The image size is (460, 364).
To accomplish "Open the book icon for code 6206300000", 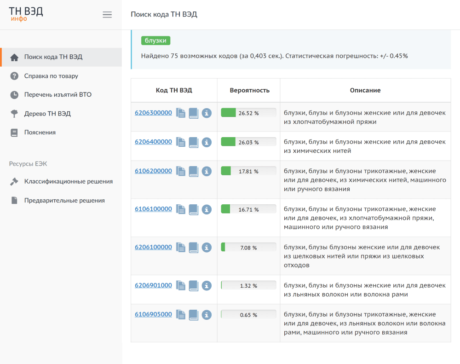I will (x=194, y=113).
